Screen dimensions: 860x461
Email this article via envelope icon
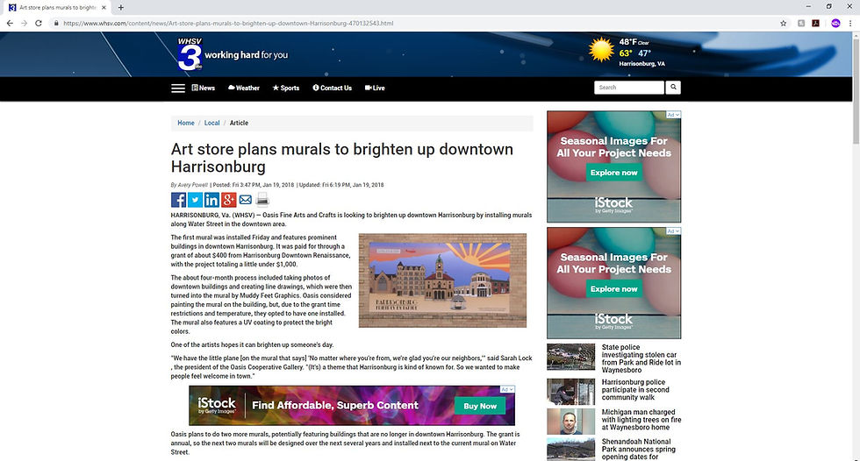[x=246, y=200]
